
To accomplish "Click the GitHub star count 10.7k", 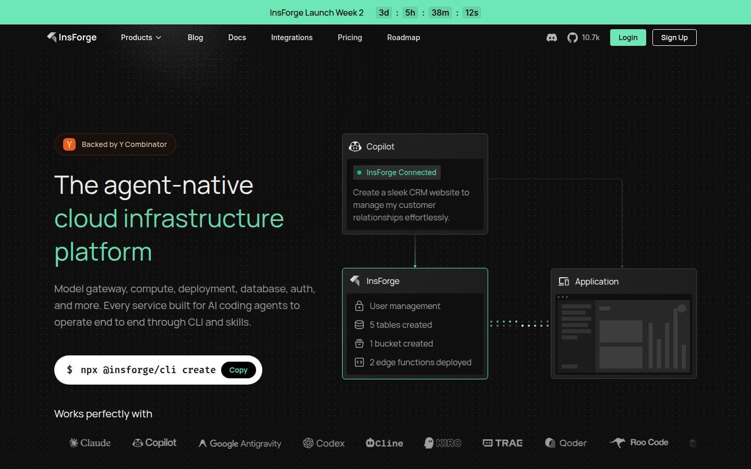I will (x=591, y=38).
